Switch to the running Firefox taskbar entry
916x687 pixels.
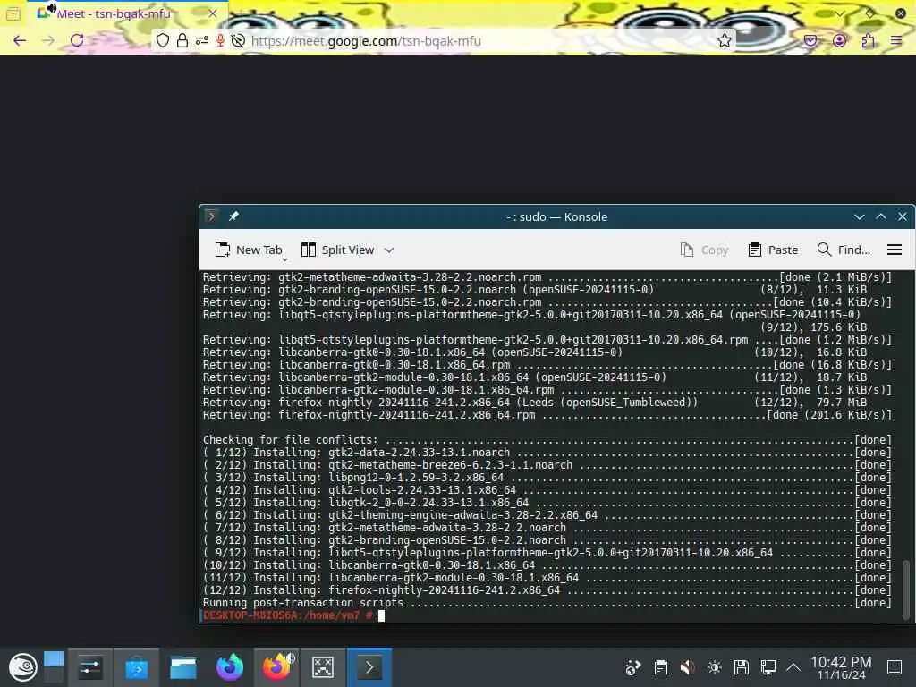277,667
